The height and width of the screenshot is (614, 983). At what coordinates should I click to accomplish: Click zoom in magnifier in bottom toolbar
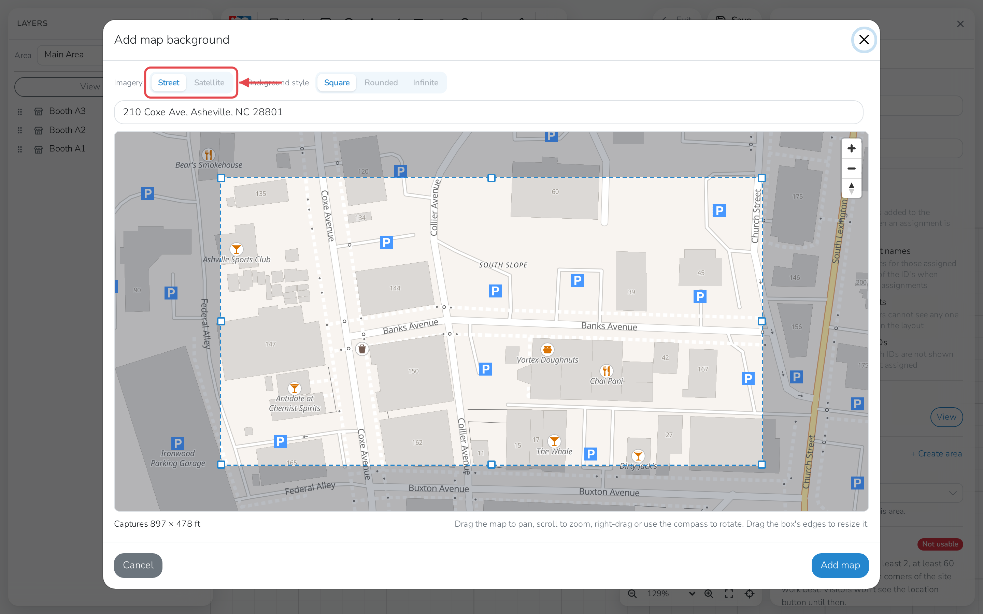pyautogui.click(x=709, y=594)
